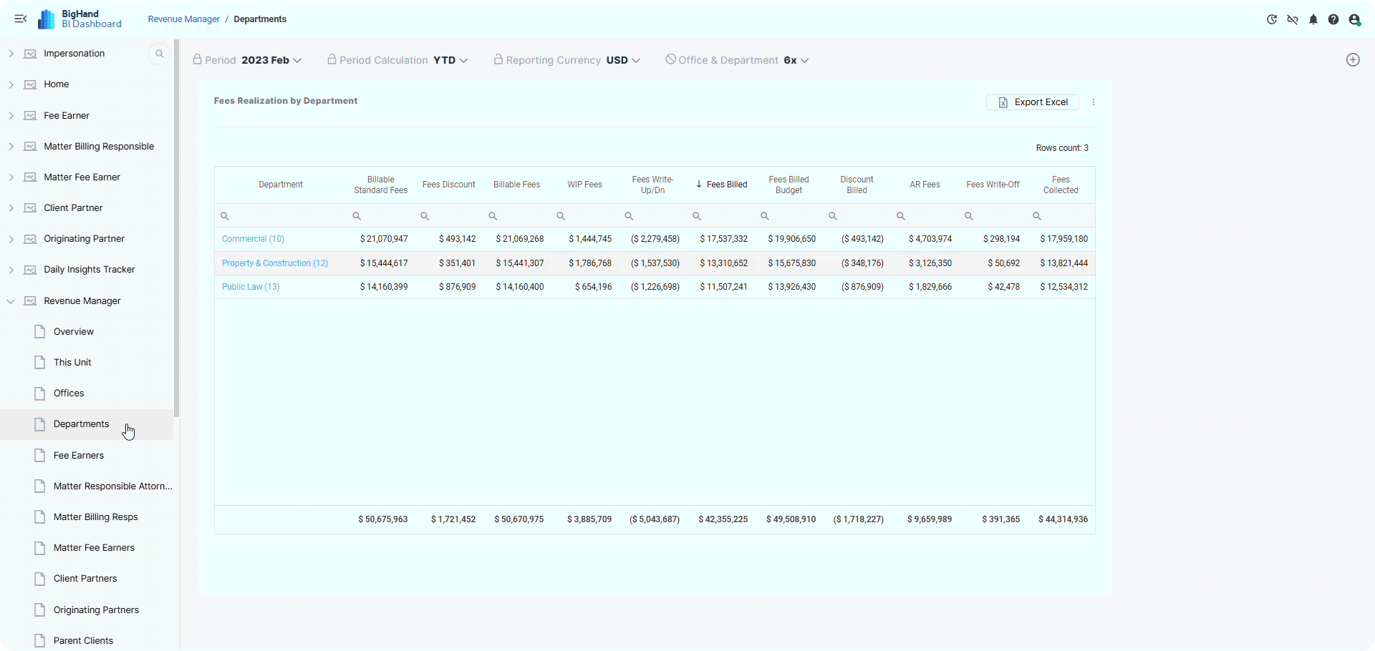Toggle the hide-values eye-slash icon

1293,20
